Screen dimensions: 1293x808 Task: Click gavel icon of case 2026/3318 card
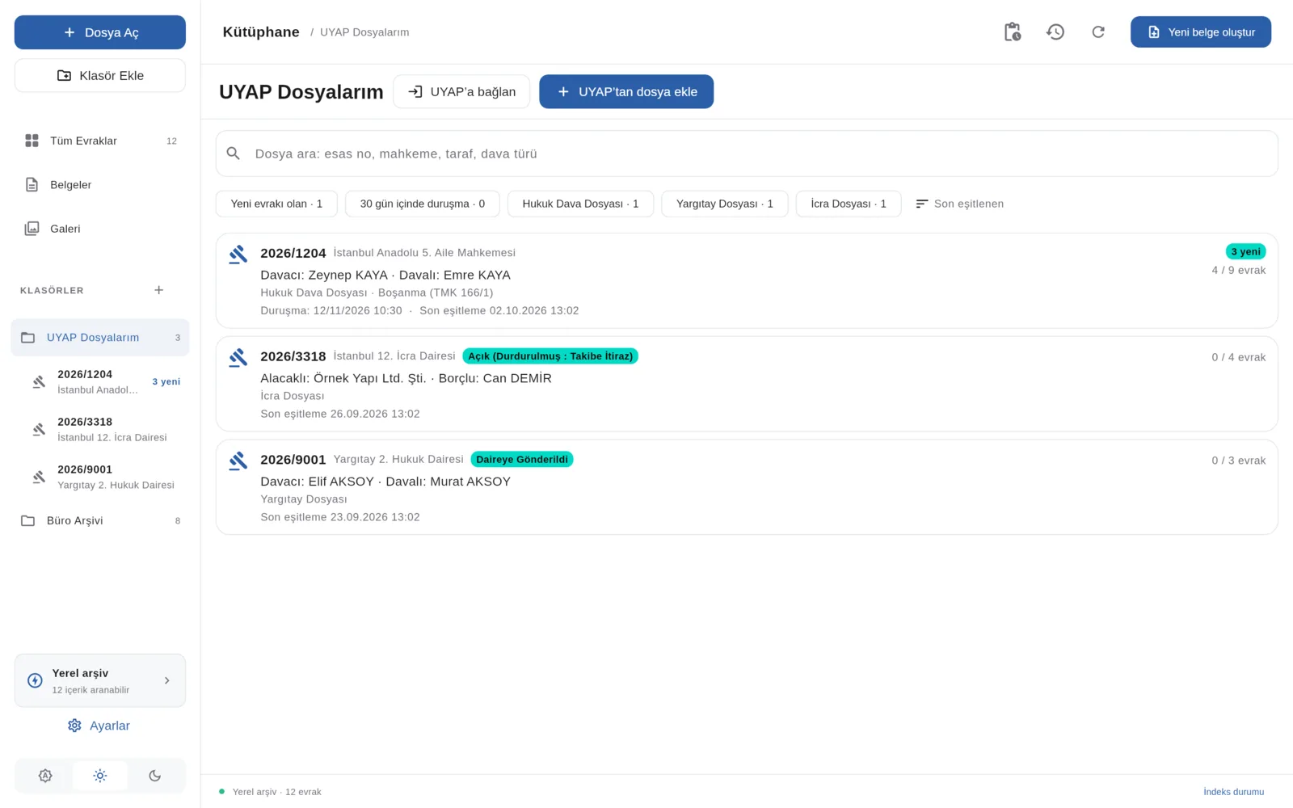tap(238, 358)
